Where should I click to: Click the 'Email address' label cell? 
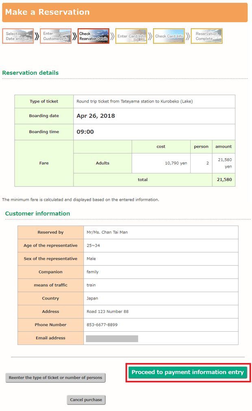(50, 338)
